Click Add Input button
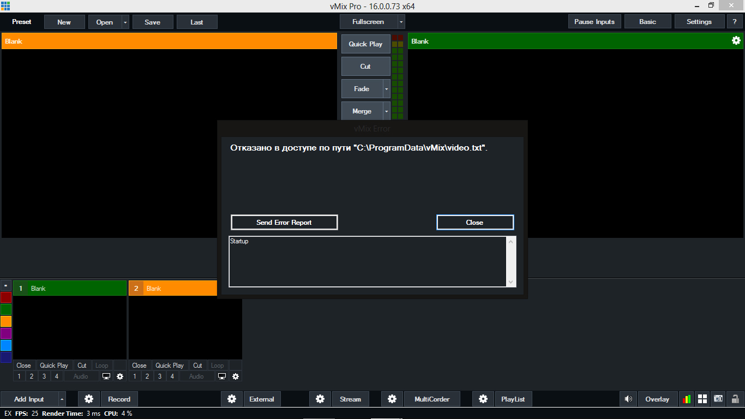 tap(29, 399)
